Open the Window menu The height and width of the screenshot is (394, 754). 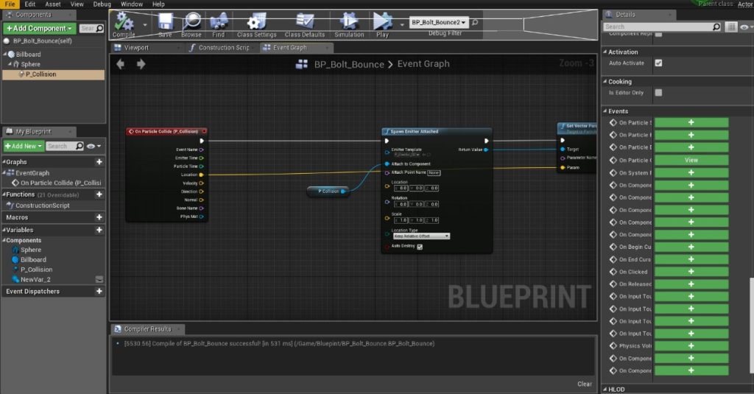click(131, 4)
